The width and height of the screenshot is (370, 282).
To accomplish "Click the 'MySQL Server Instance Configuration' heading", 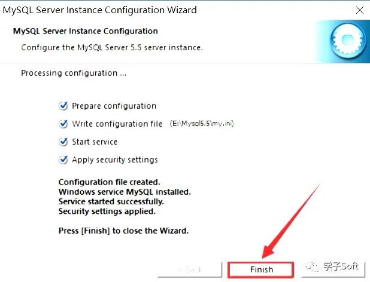I will [x=86, y=31].
